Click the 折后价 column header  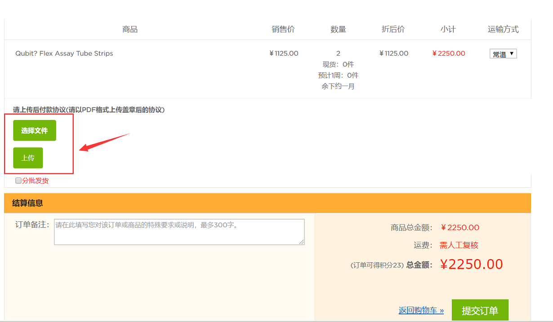click(393, 29)
